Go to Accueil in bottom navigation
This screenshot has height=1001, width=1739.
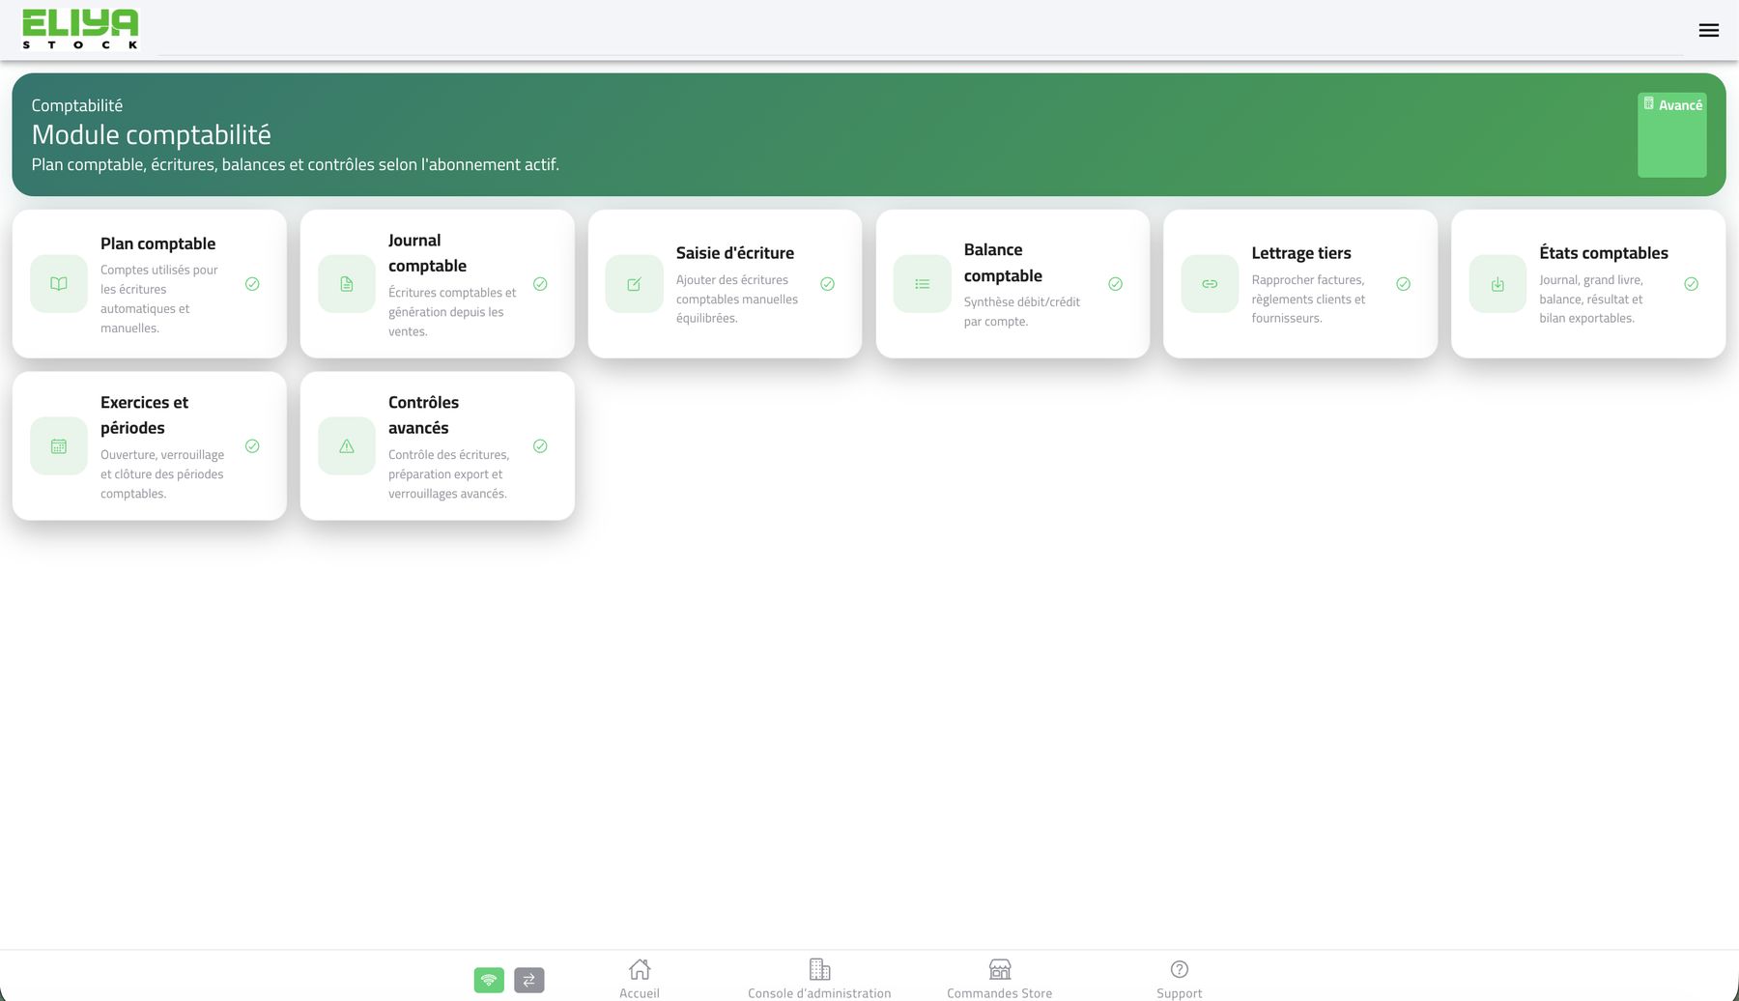640,979
